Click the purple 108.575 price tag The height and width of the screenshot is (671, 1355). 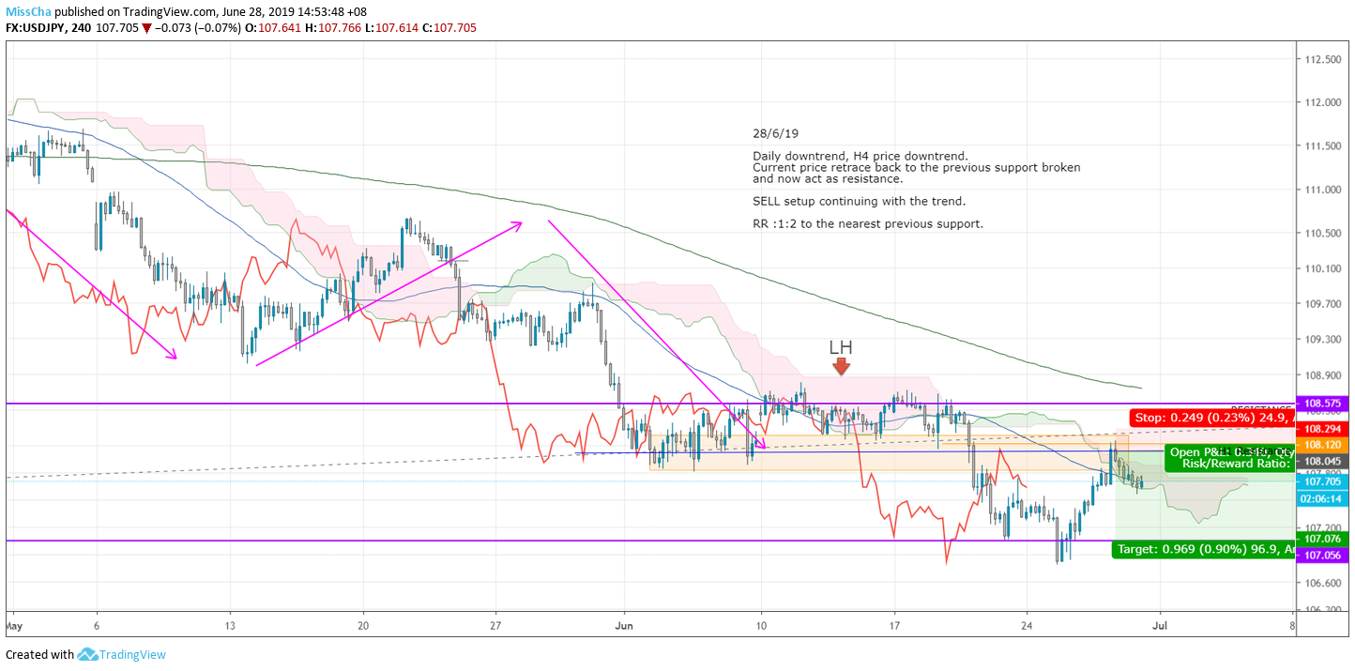(1323, 403)
